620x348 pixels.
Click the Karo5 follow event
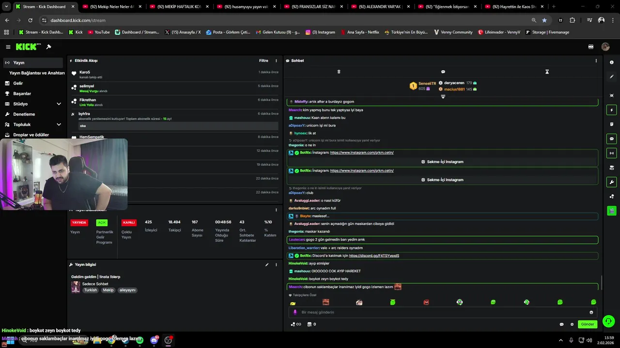click(175, 74)
